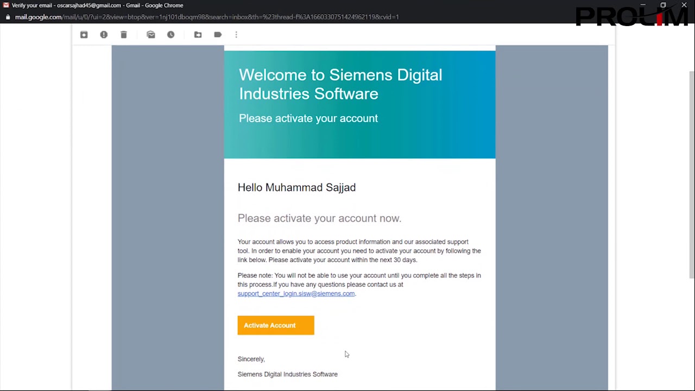This screenshot has height=391, width=695.
Task: Click the text "Please activate your account now."
Action: point(319,218)
